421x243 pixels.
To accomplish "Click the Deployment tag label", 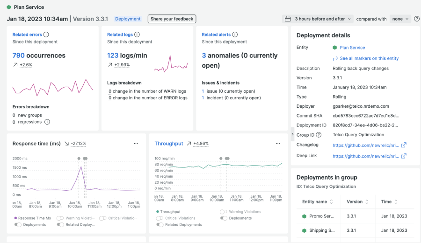I will (128, 19).
